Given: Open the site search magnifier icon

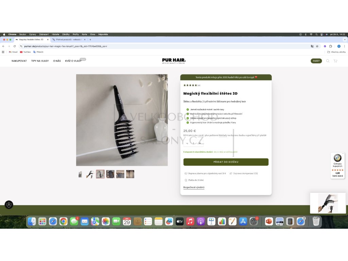Looking at the screenshot, I should click(x=328, y=61).
